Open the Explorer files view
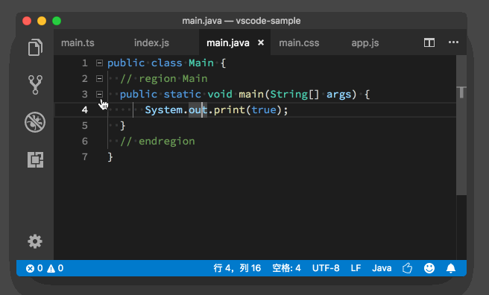This screenshot has width=489, height=295. point(35,48)
